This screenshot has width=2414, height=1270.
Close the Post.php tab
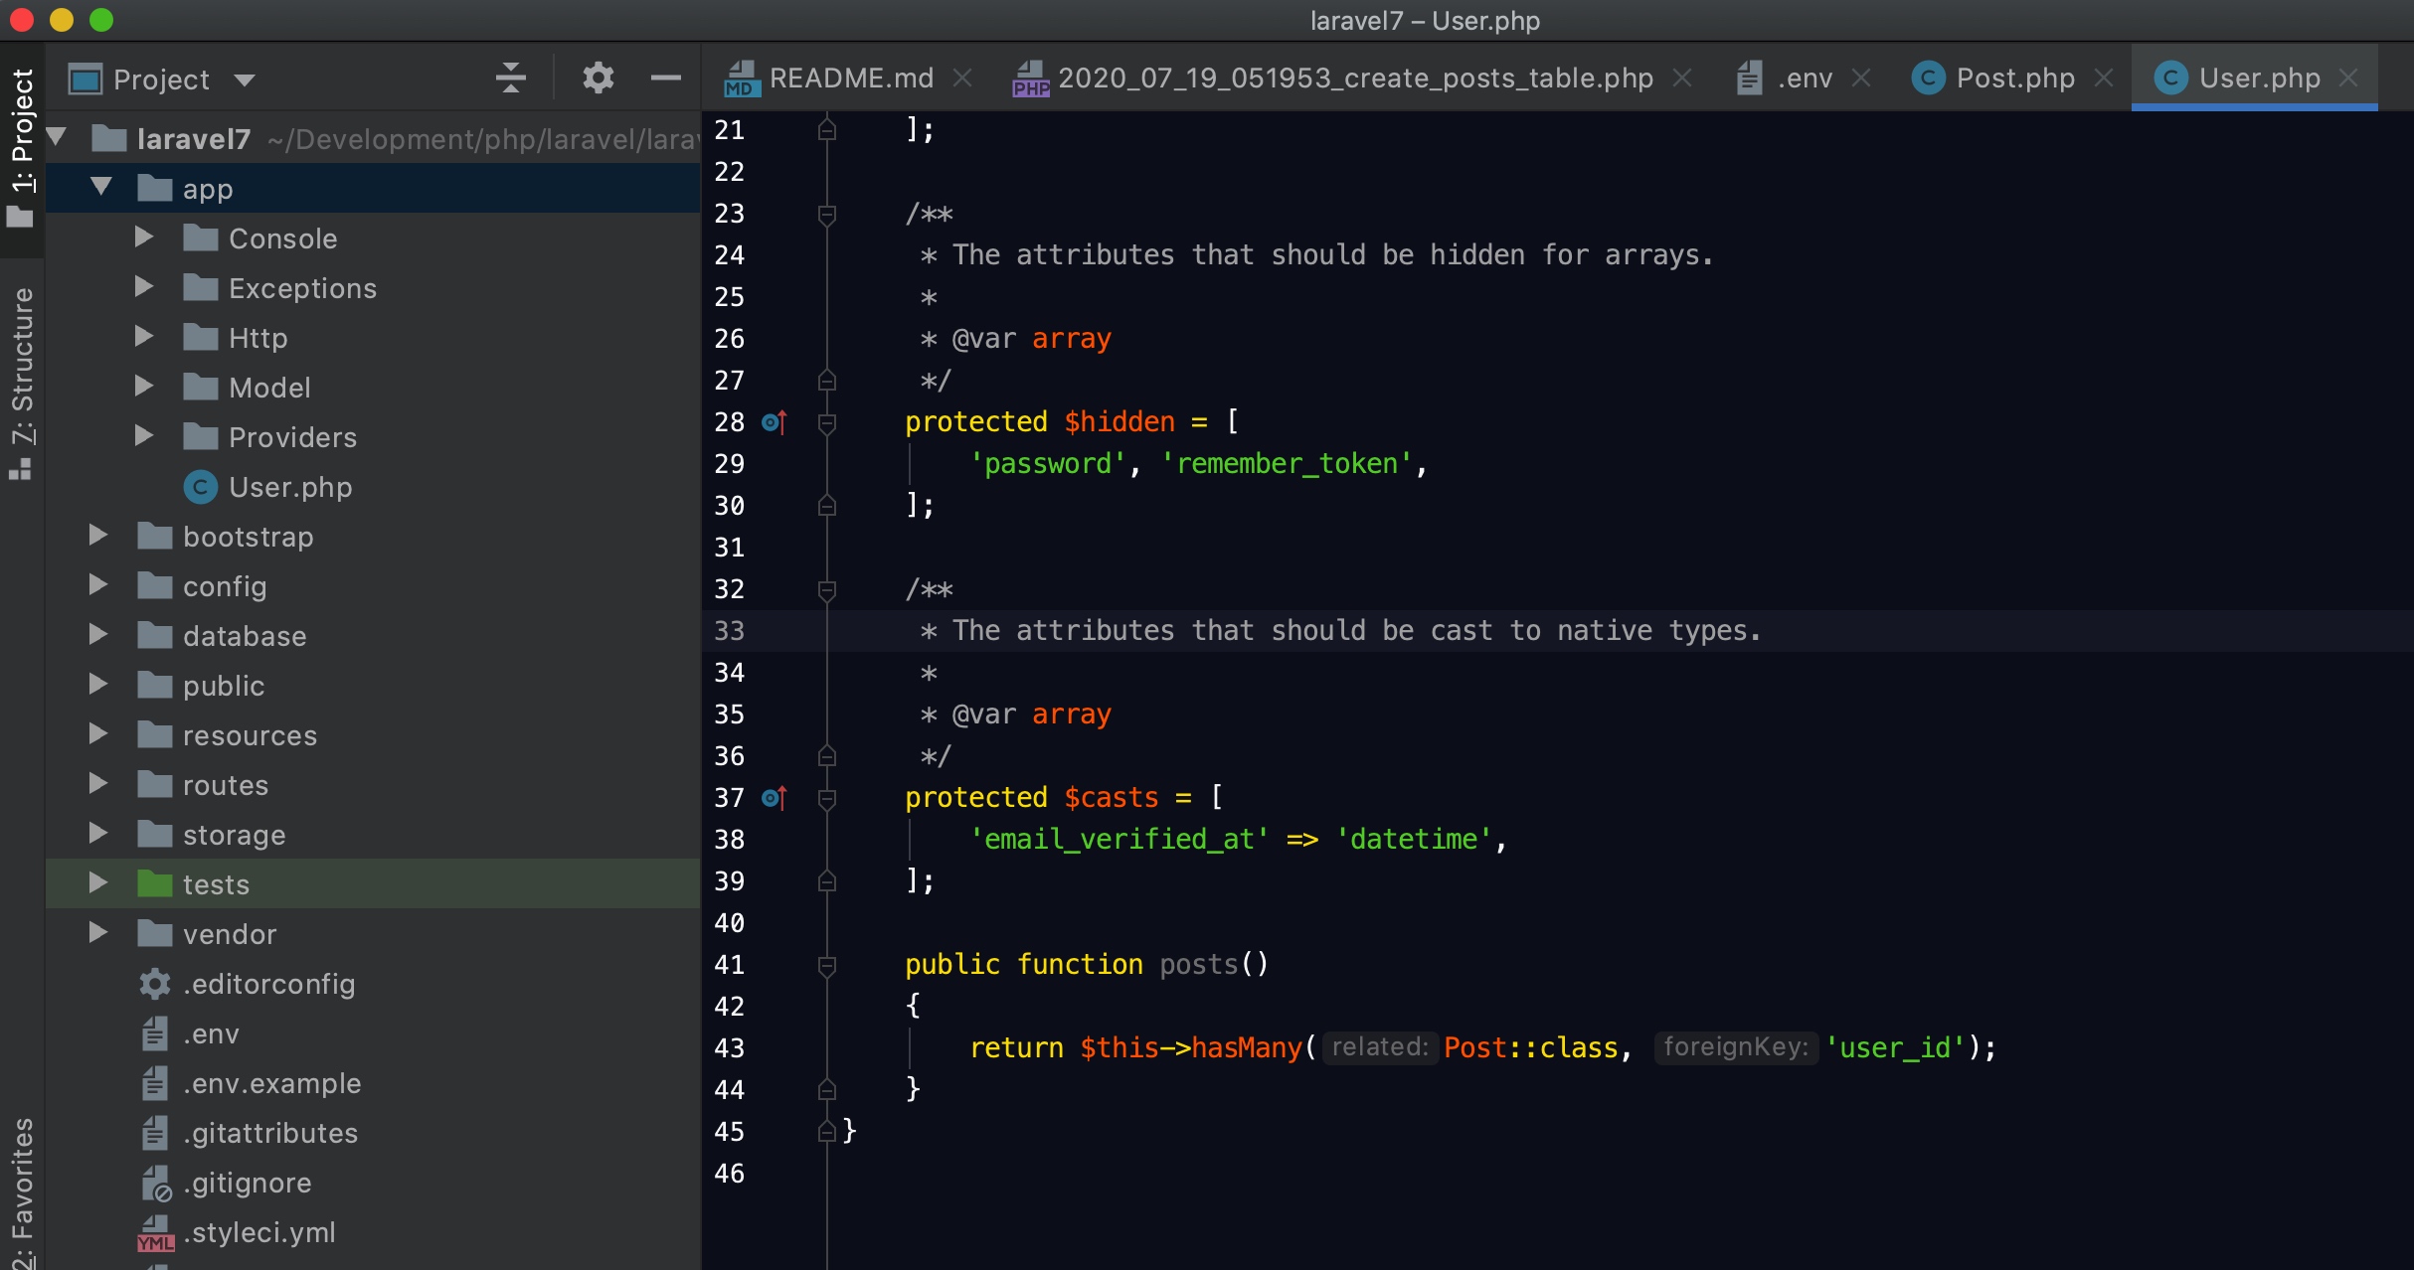coord(2104,78)
